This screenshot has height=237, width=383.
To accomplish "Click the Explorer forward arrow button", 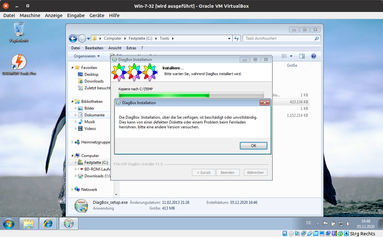I will click(82, 38).
